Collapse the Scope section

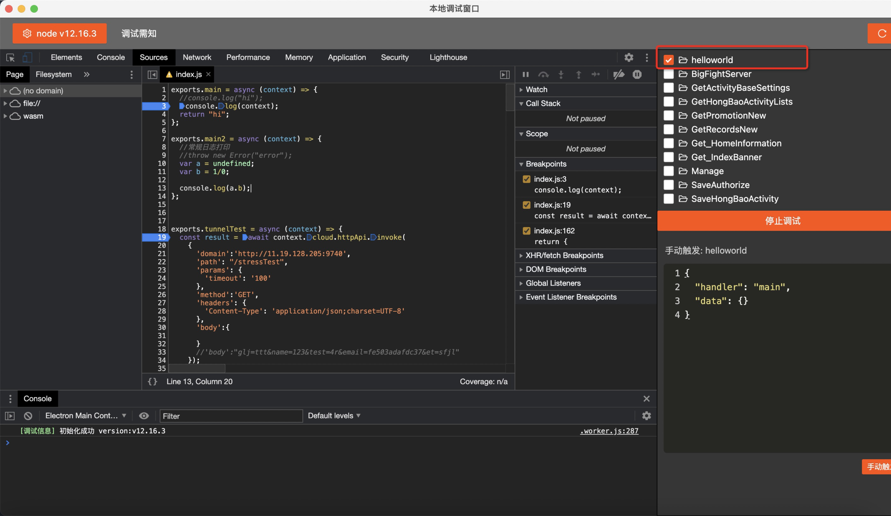point(586,134)
